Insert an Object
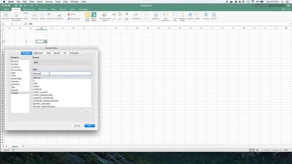The width and height of the screenshot is (292, 164). tap(198, 16)
